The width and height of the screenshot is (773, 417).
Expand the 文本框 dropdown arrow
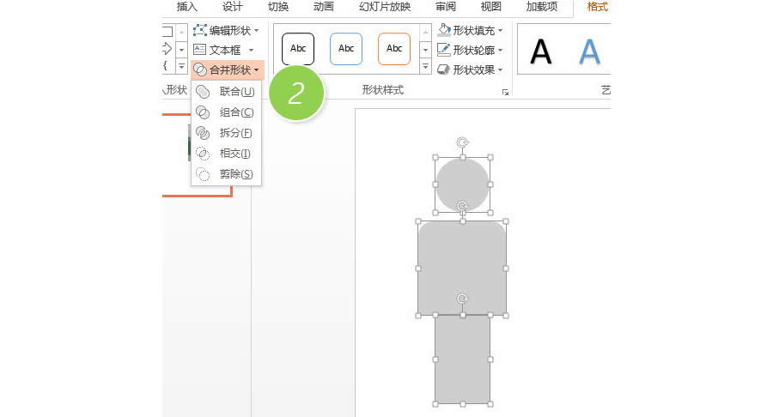point(251,51)
